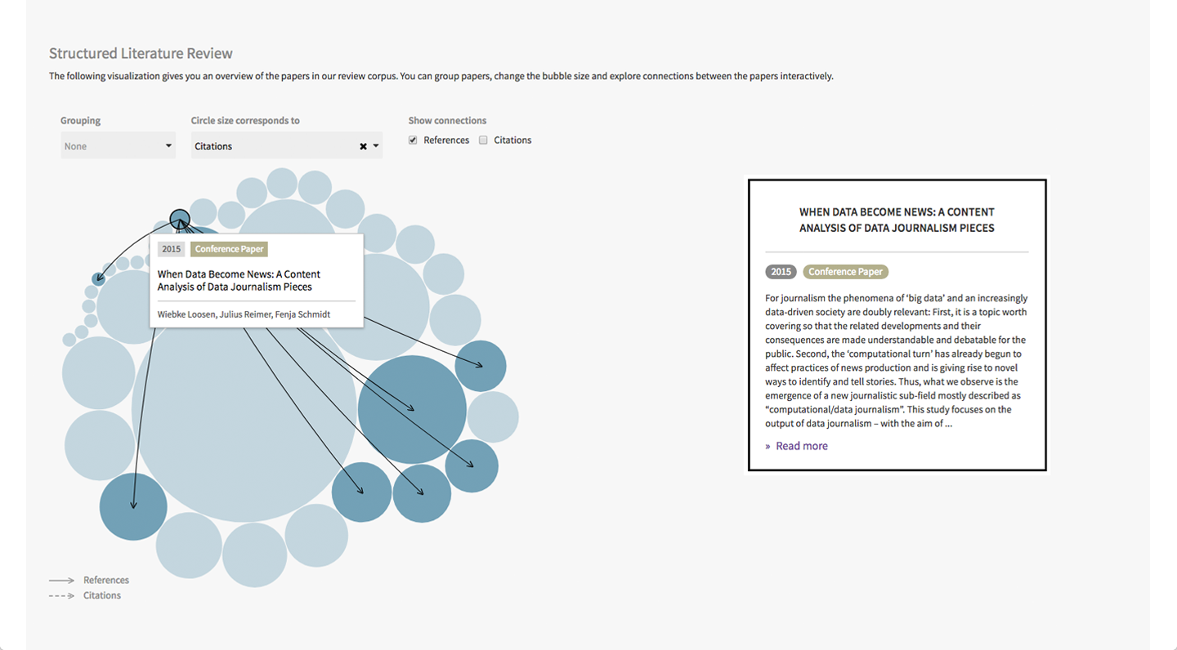Click the Conference Paper badge in the detail panel
The image size is (1177, 650).
(845, 272)
